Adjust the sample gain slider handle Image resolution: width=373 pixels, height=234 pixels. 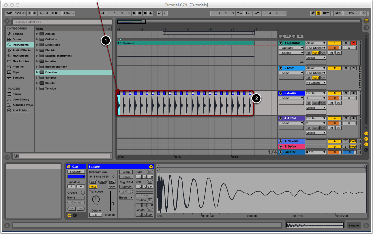click(112, 203)
